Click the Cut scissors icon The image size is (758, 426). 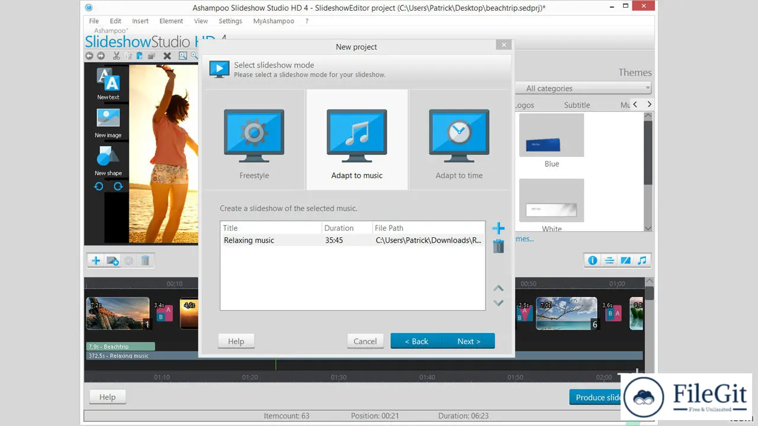117,56
